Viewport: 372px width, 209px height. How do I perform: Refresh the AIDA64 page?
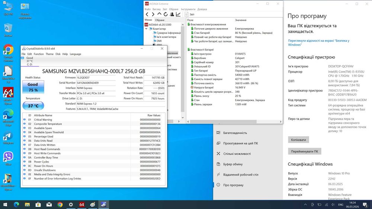coord(166,14)
